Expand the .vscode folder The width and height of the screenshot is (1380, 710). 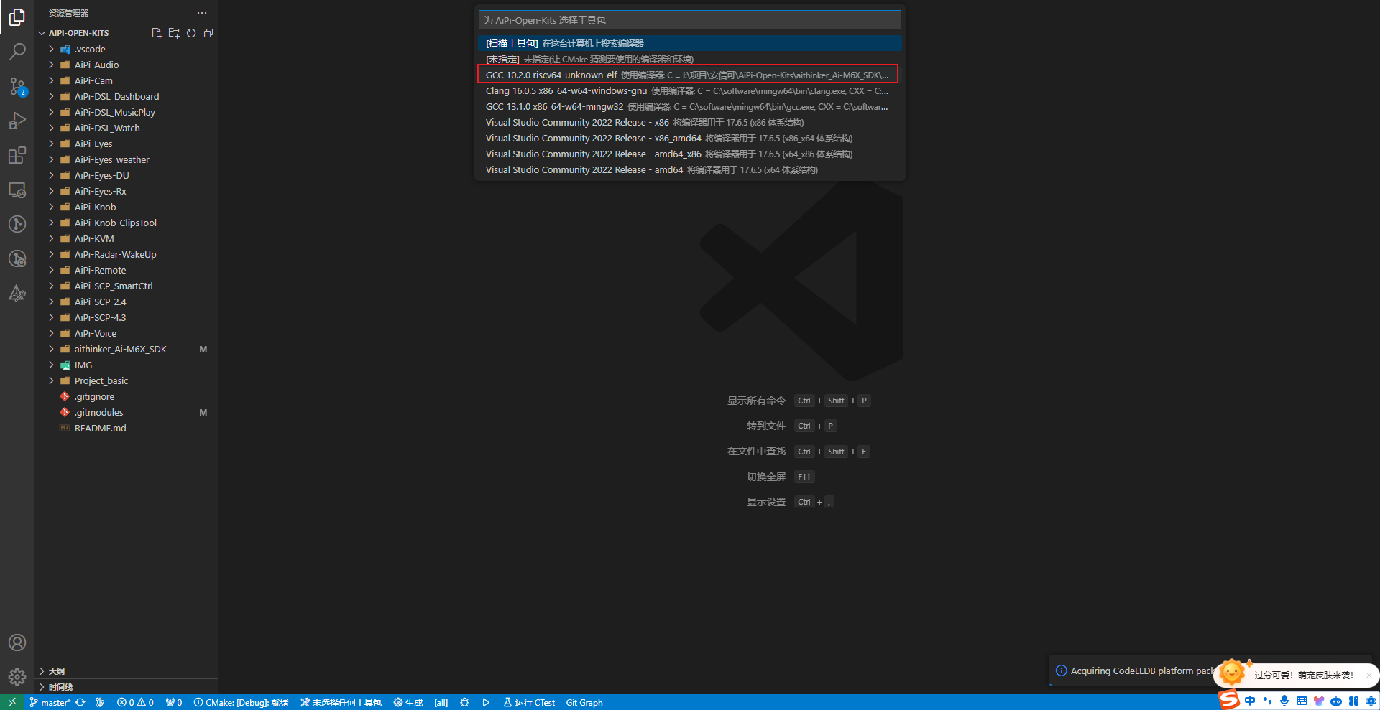[126, 49]
